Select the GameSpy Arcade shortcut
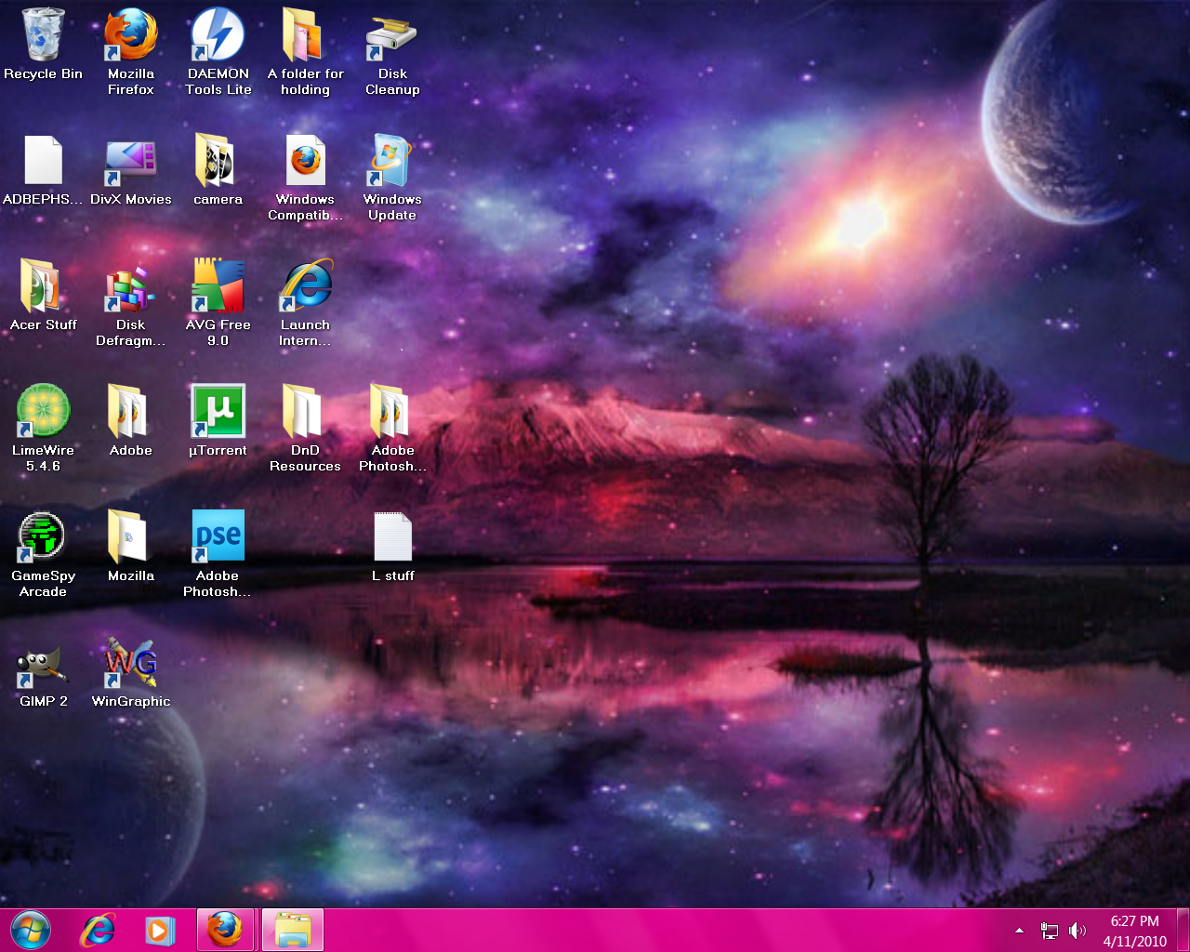1190x952 pixels. click(43, 537)
